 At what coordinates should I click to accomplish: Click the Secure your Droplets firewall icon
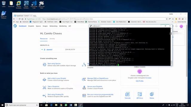(x=84, y=87)
